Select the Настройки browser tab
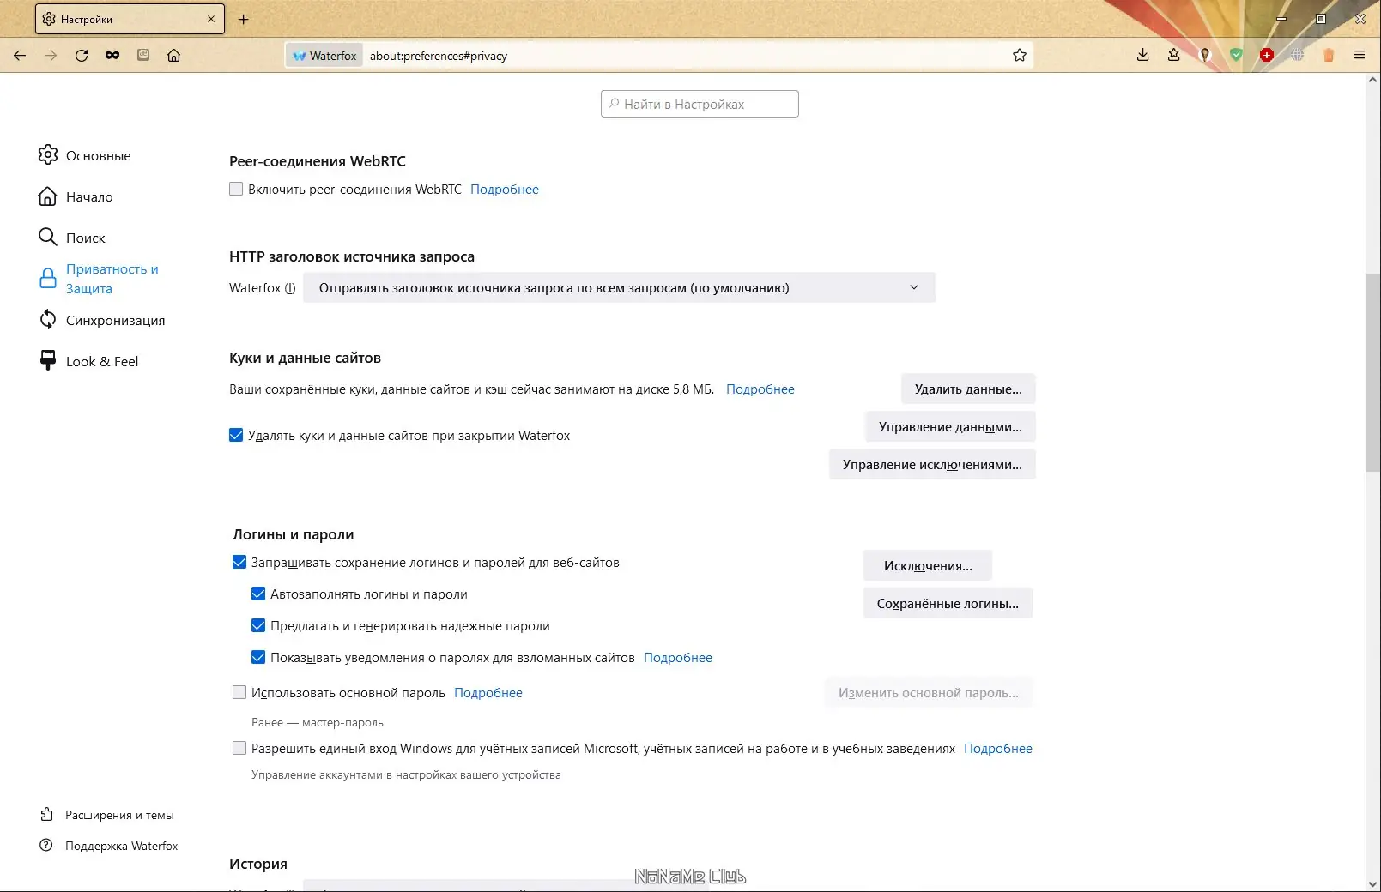The height and width of the screenshot is (892, 1381). [x=129, y=19]
